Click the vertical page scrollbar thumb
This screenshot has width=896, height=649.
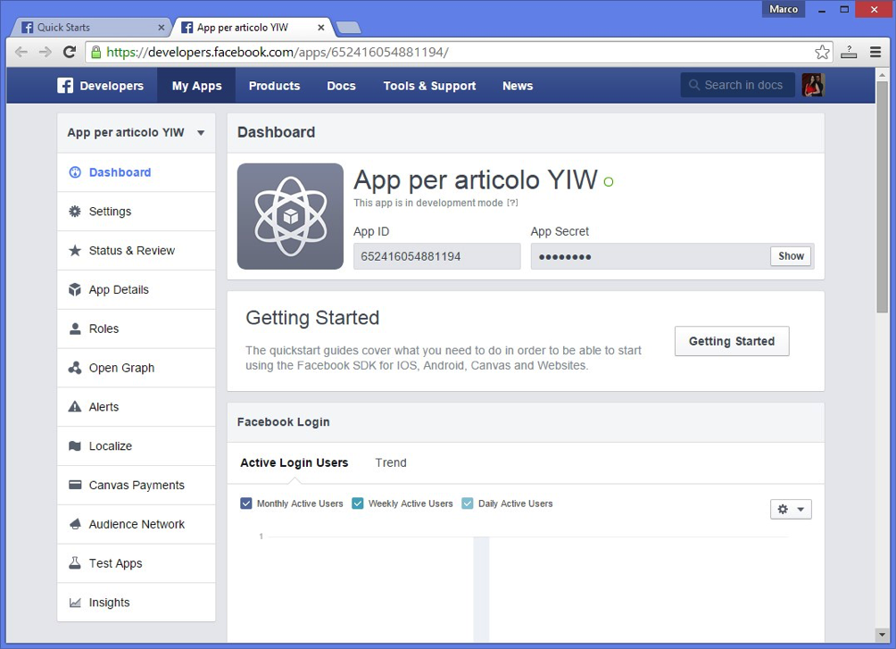tap(882, 197)
